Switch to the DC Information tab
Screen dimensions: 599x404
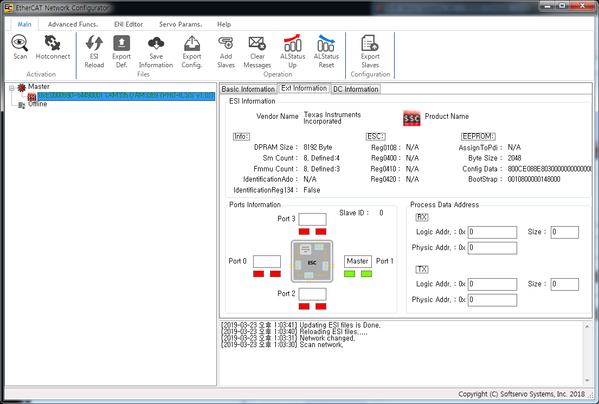tap(356, 89)
